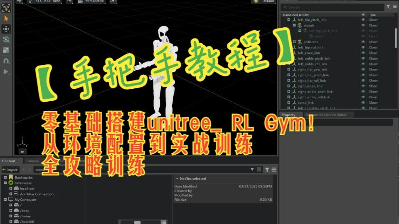Toggle visibility of right_knee_link
This screenshot has width=399, height=224.
(363, 86)
